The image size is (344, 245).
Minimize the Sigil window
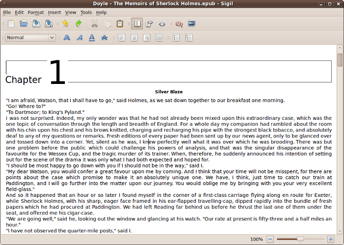click(x=321, y=4)
